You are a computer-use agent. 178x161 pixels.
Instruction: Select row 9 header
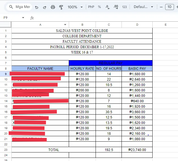point(6,74)
